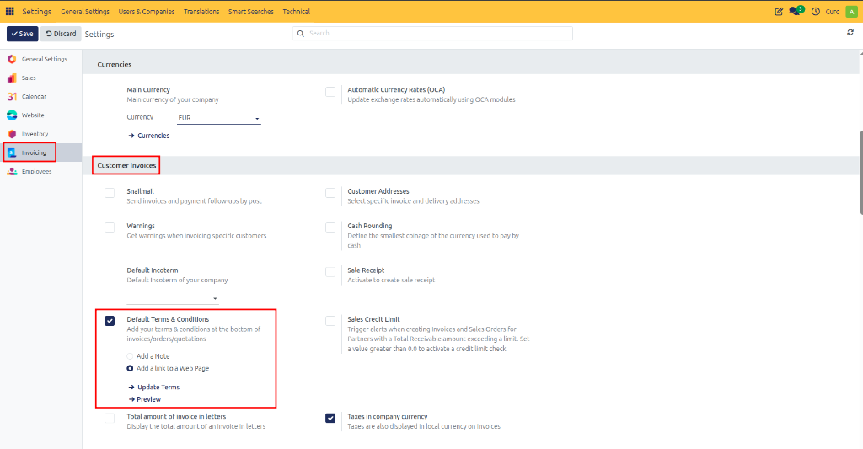863x449 pixels.
Task: Select Inventory sidebar icon
Action: (12, 134)
